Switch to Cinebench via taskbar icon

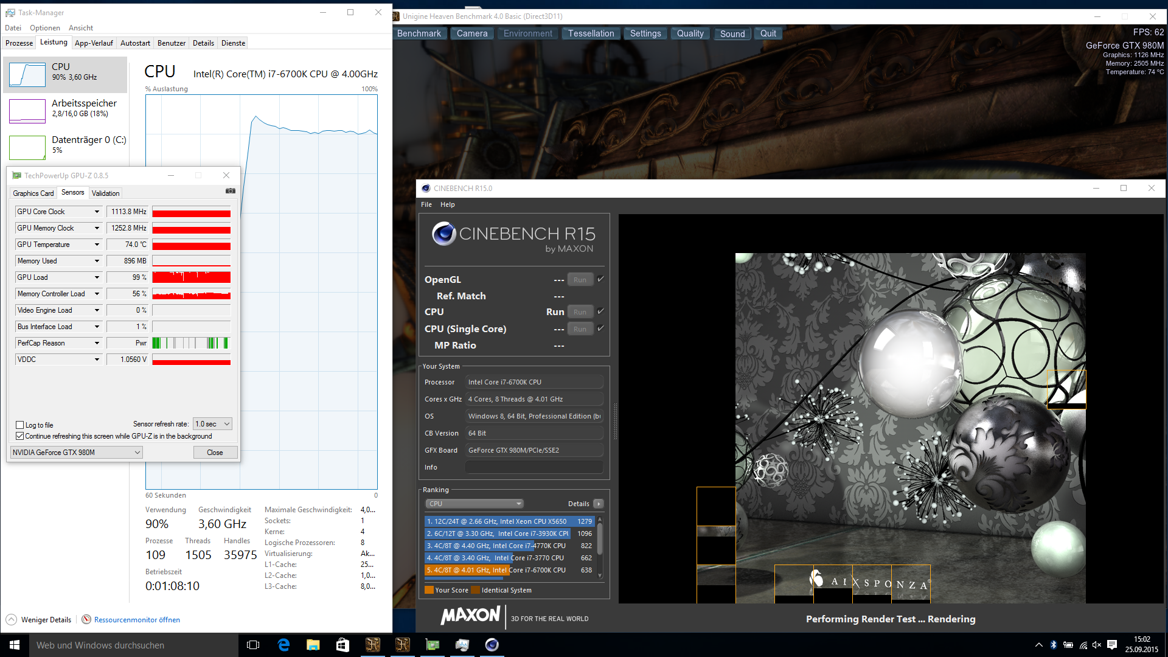(492, 645)
